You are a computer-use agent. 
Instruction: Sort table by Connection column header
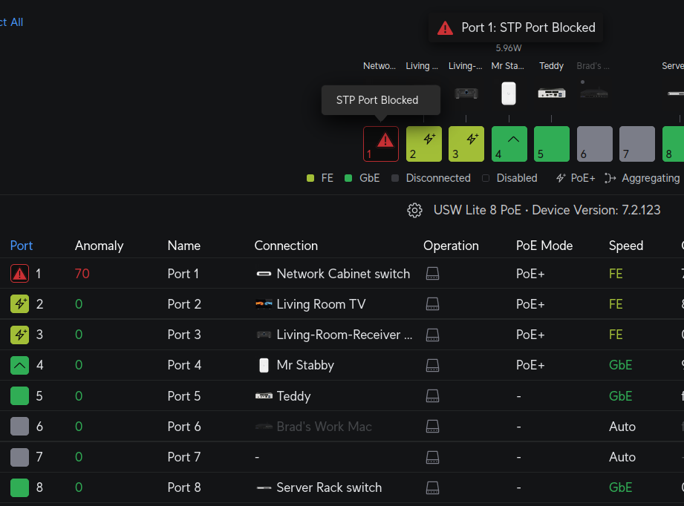(x=286, y=246)
